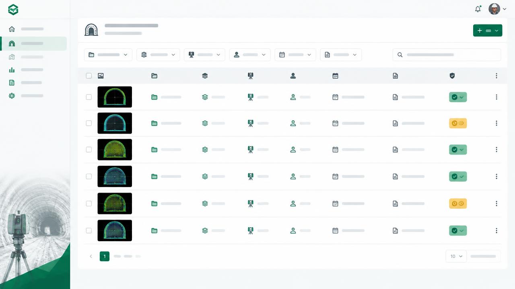Click the green plus add button
The image size is (515, 289).
click(x=488, y=31)
